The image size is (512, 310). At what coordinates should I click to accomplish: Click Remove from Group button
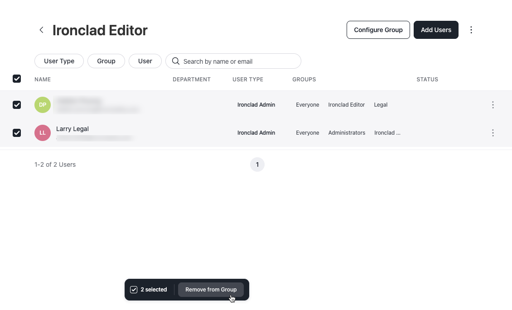211,290
